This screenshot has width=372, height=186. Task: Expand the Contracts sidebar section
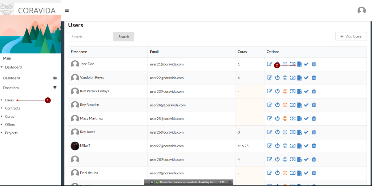pos(12,108)
